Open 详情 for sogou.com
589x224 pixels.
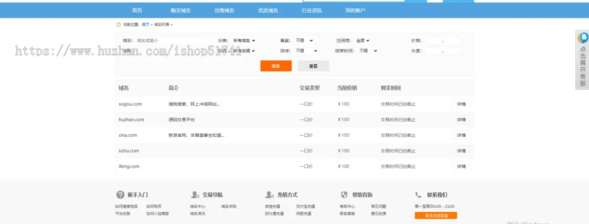461,104
